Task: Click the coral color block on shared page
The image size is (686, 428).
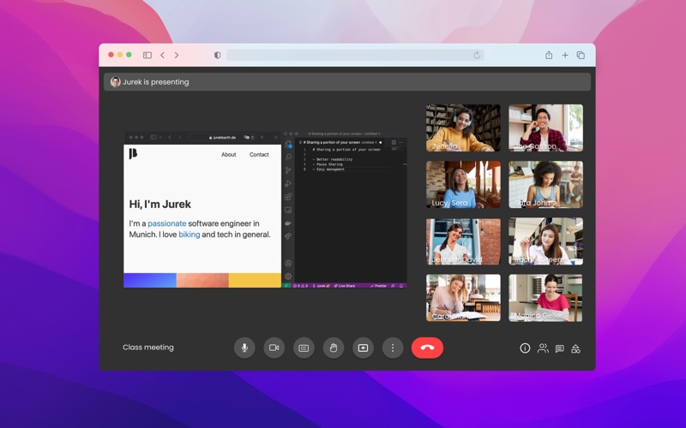Action: tap(202, 281)
